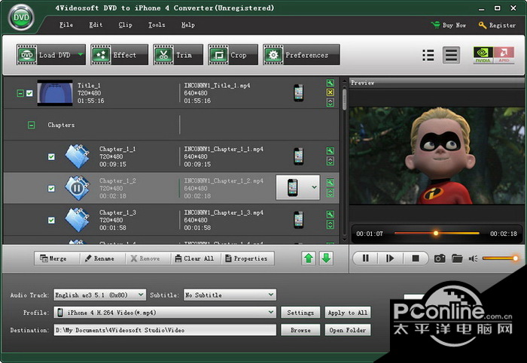Open Preferences from the toolbar
Image resolution: width=527 pixels, height=363 pixels.
click(x=301, y=55)
